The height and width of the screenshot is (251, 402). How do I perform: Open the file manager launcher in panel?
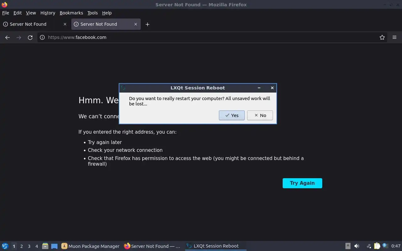(x=45, y=246)
